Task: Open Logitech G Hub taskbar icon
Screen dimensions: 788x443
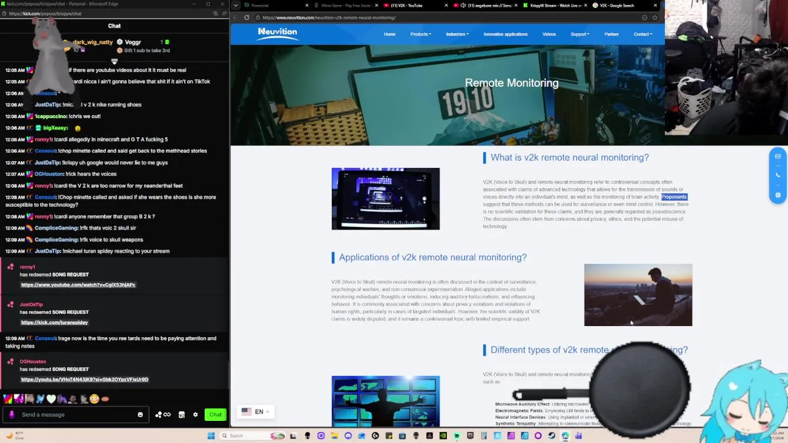Action: [x=375, y=436]
